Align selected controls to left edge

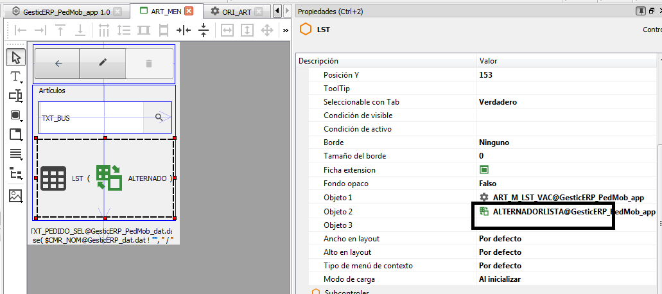pos(21,30)
